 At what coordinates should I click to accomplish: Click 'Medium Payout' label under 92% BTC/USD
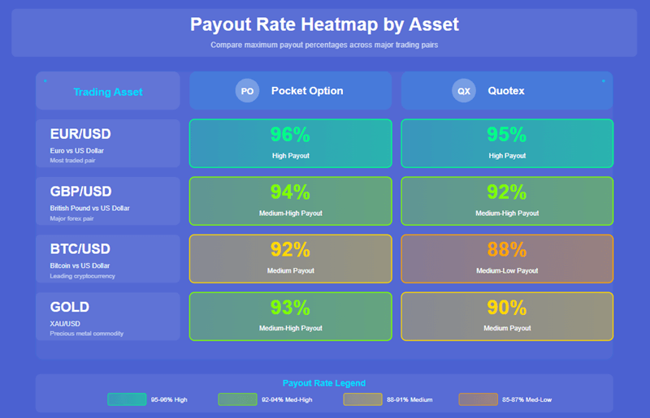(291, 271)
